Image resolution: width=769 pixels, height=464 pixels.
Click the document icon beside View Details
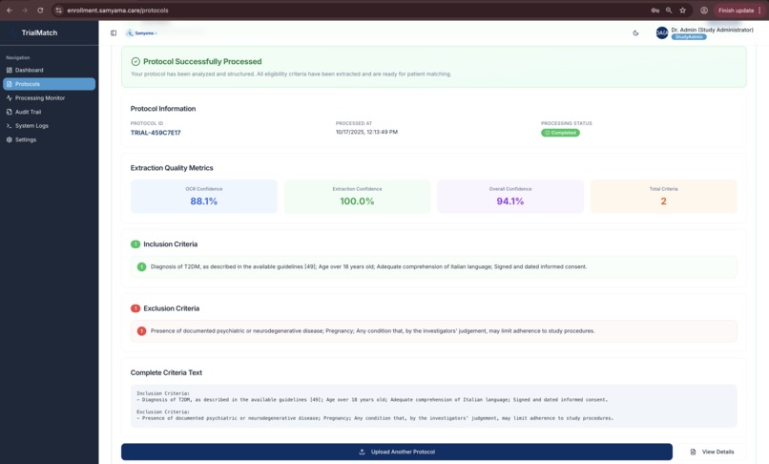[x=693, y=452]
